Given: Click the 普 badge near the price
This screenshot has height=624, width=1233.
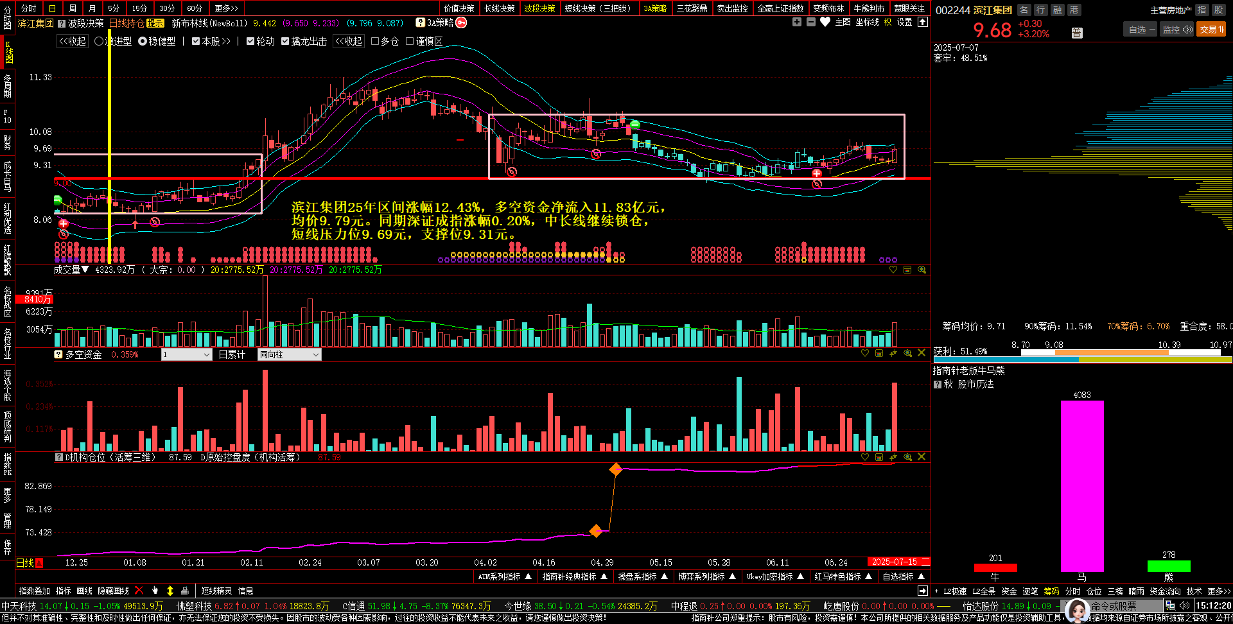Looking at the screenshot, I should click(x=1077, y=33).
